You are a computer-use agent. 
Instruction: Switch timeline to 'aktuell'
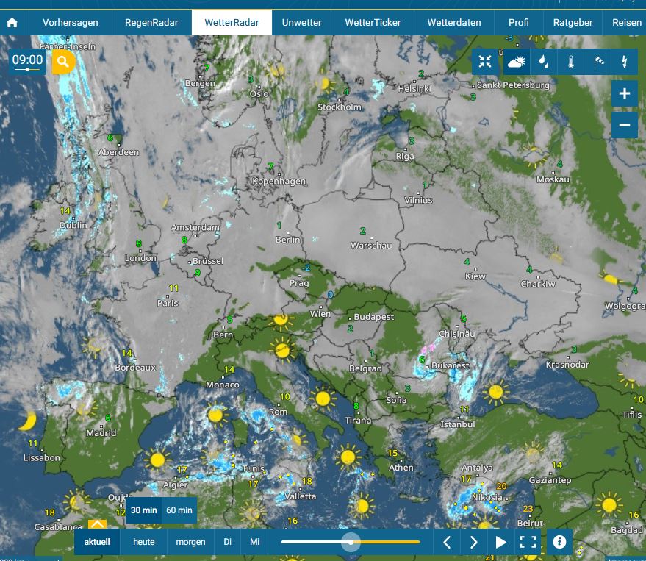point(97,542)
